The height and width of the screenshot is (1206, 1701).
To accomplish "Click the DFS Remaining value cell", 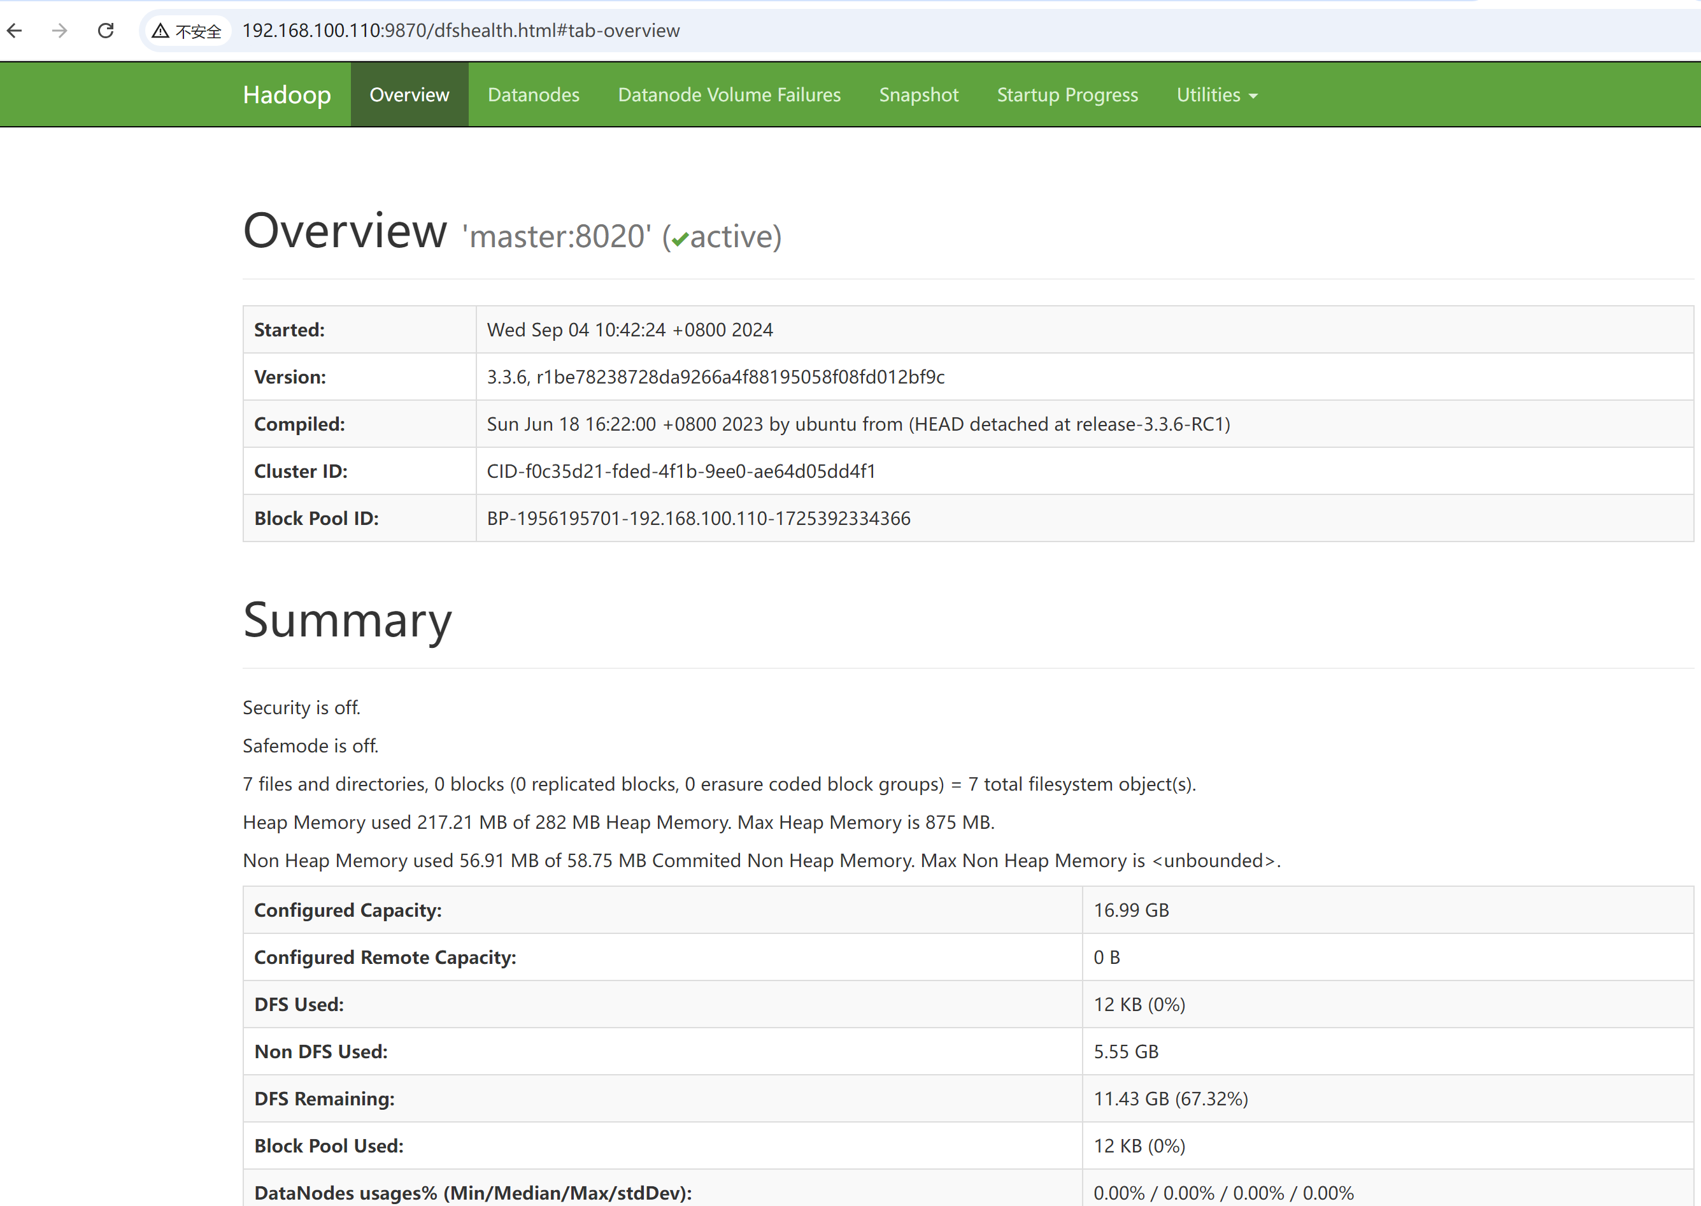I will 1171,1099.
